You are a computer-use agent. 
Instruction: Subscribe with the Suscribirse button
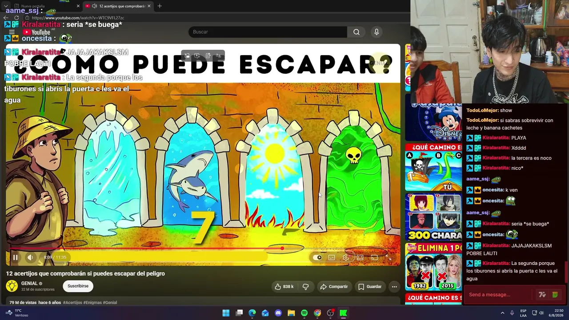[78, 286]
